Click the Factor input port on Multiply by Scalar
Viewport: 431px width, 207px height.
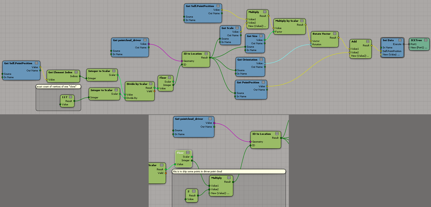(x=274, y=32)
